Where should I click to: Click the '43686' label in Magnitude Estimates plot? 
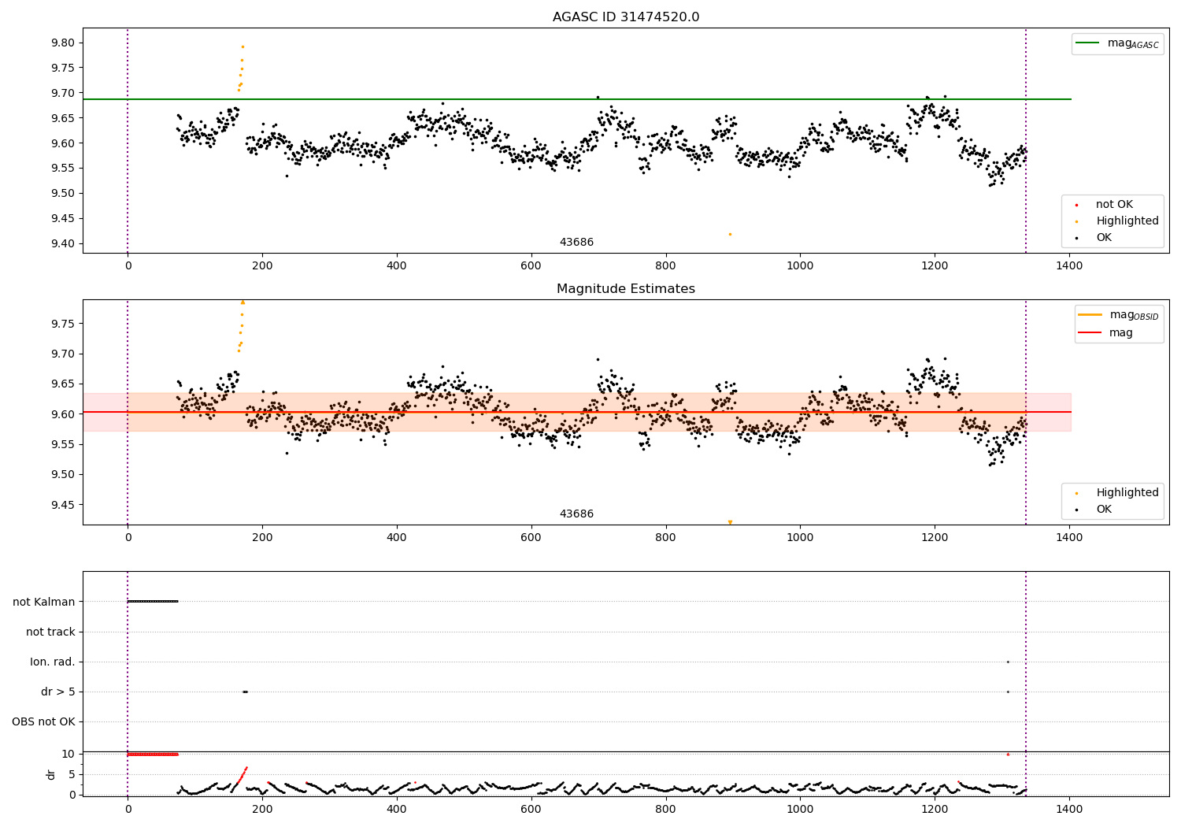pos(576,514)
